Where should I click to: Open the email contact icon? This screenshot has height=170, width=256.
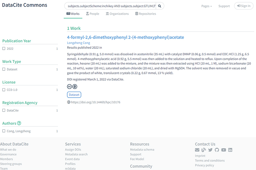(197, 150)
